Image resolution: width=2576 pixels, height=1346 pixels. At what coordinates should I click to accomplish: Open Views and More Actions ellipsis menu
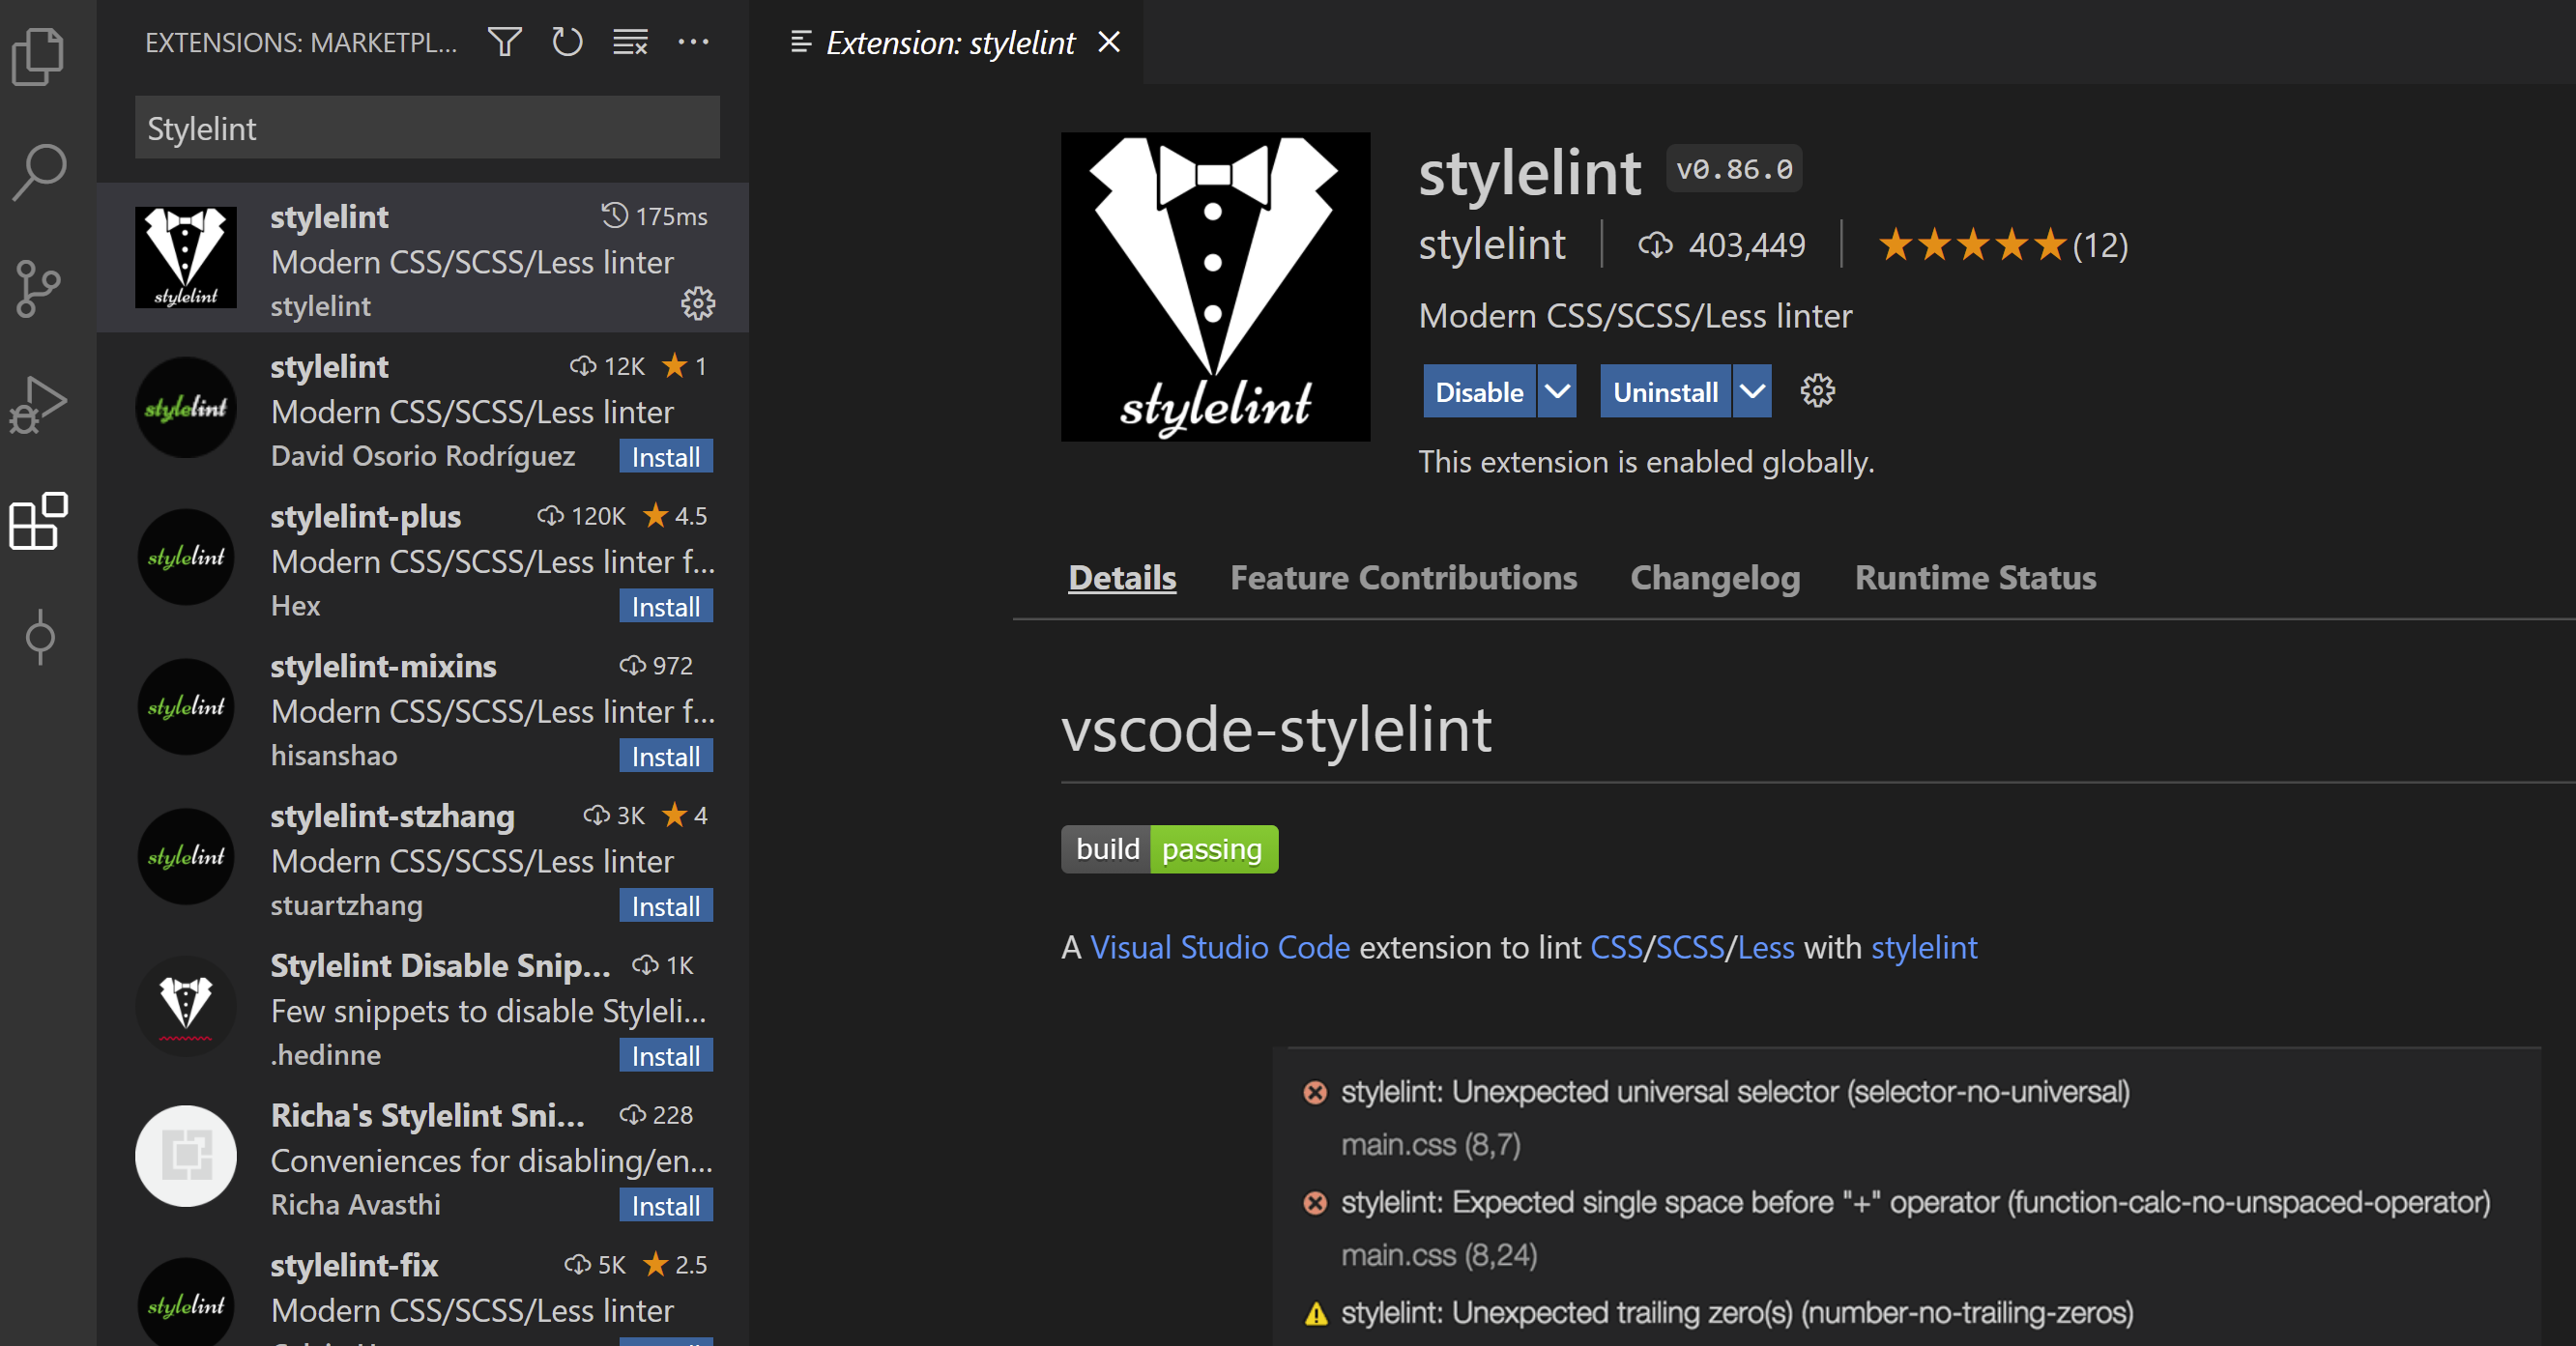(693, 42)
